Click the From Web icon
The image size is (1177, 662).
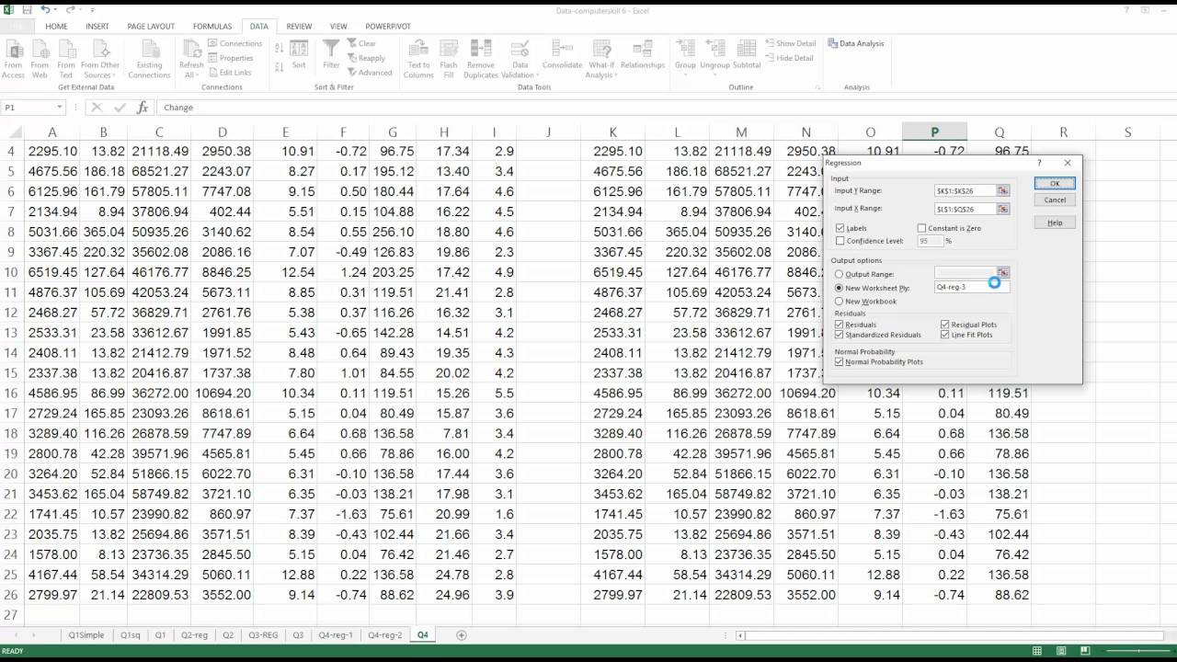40,49
